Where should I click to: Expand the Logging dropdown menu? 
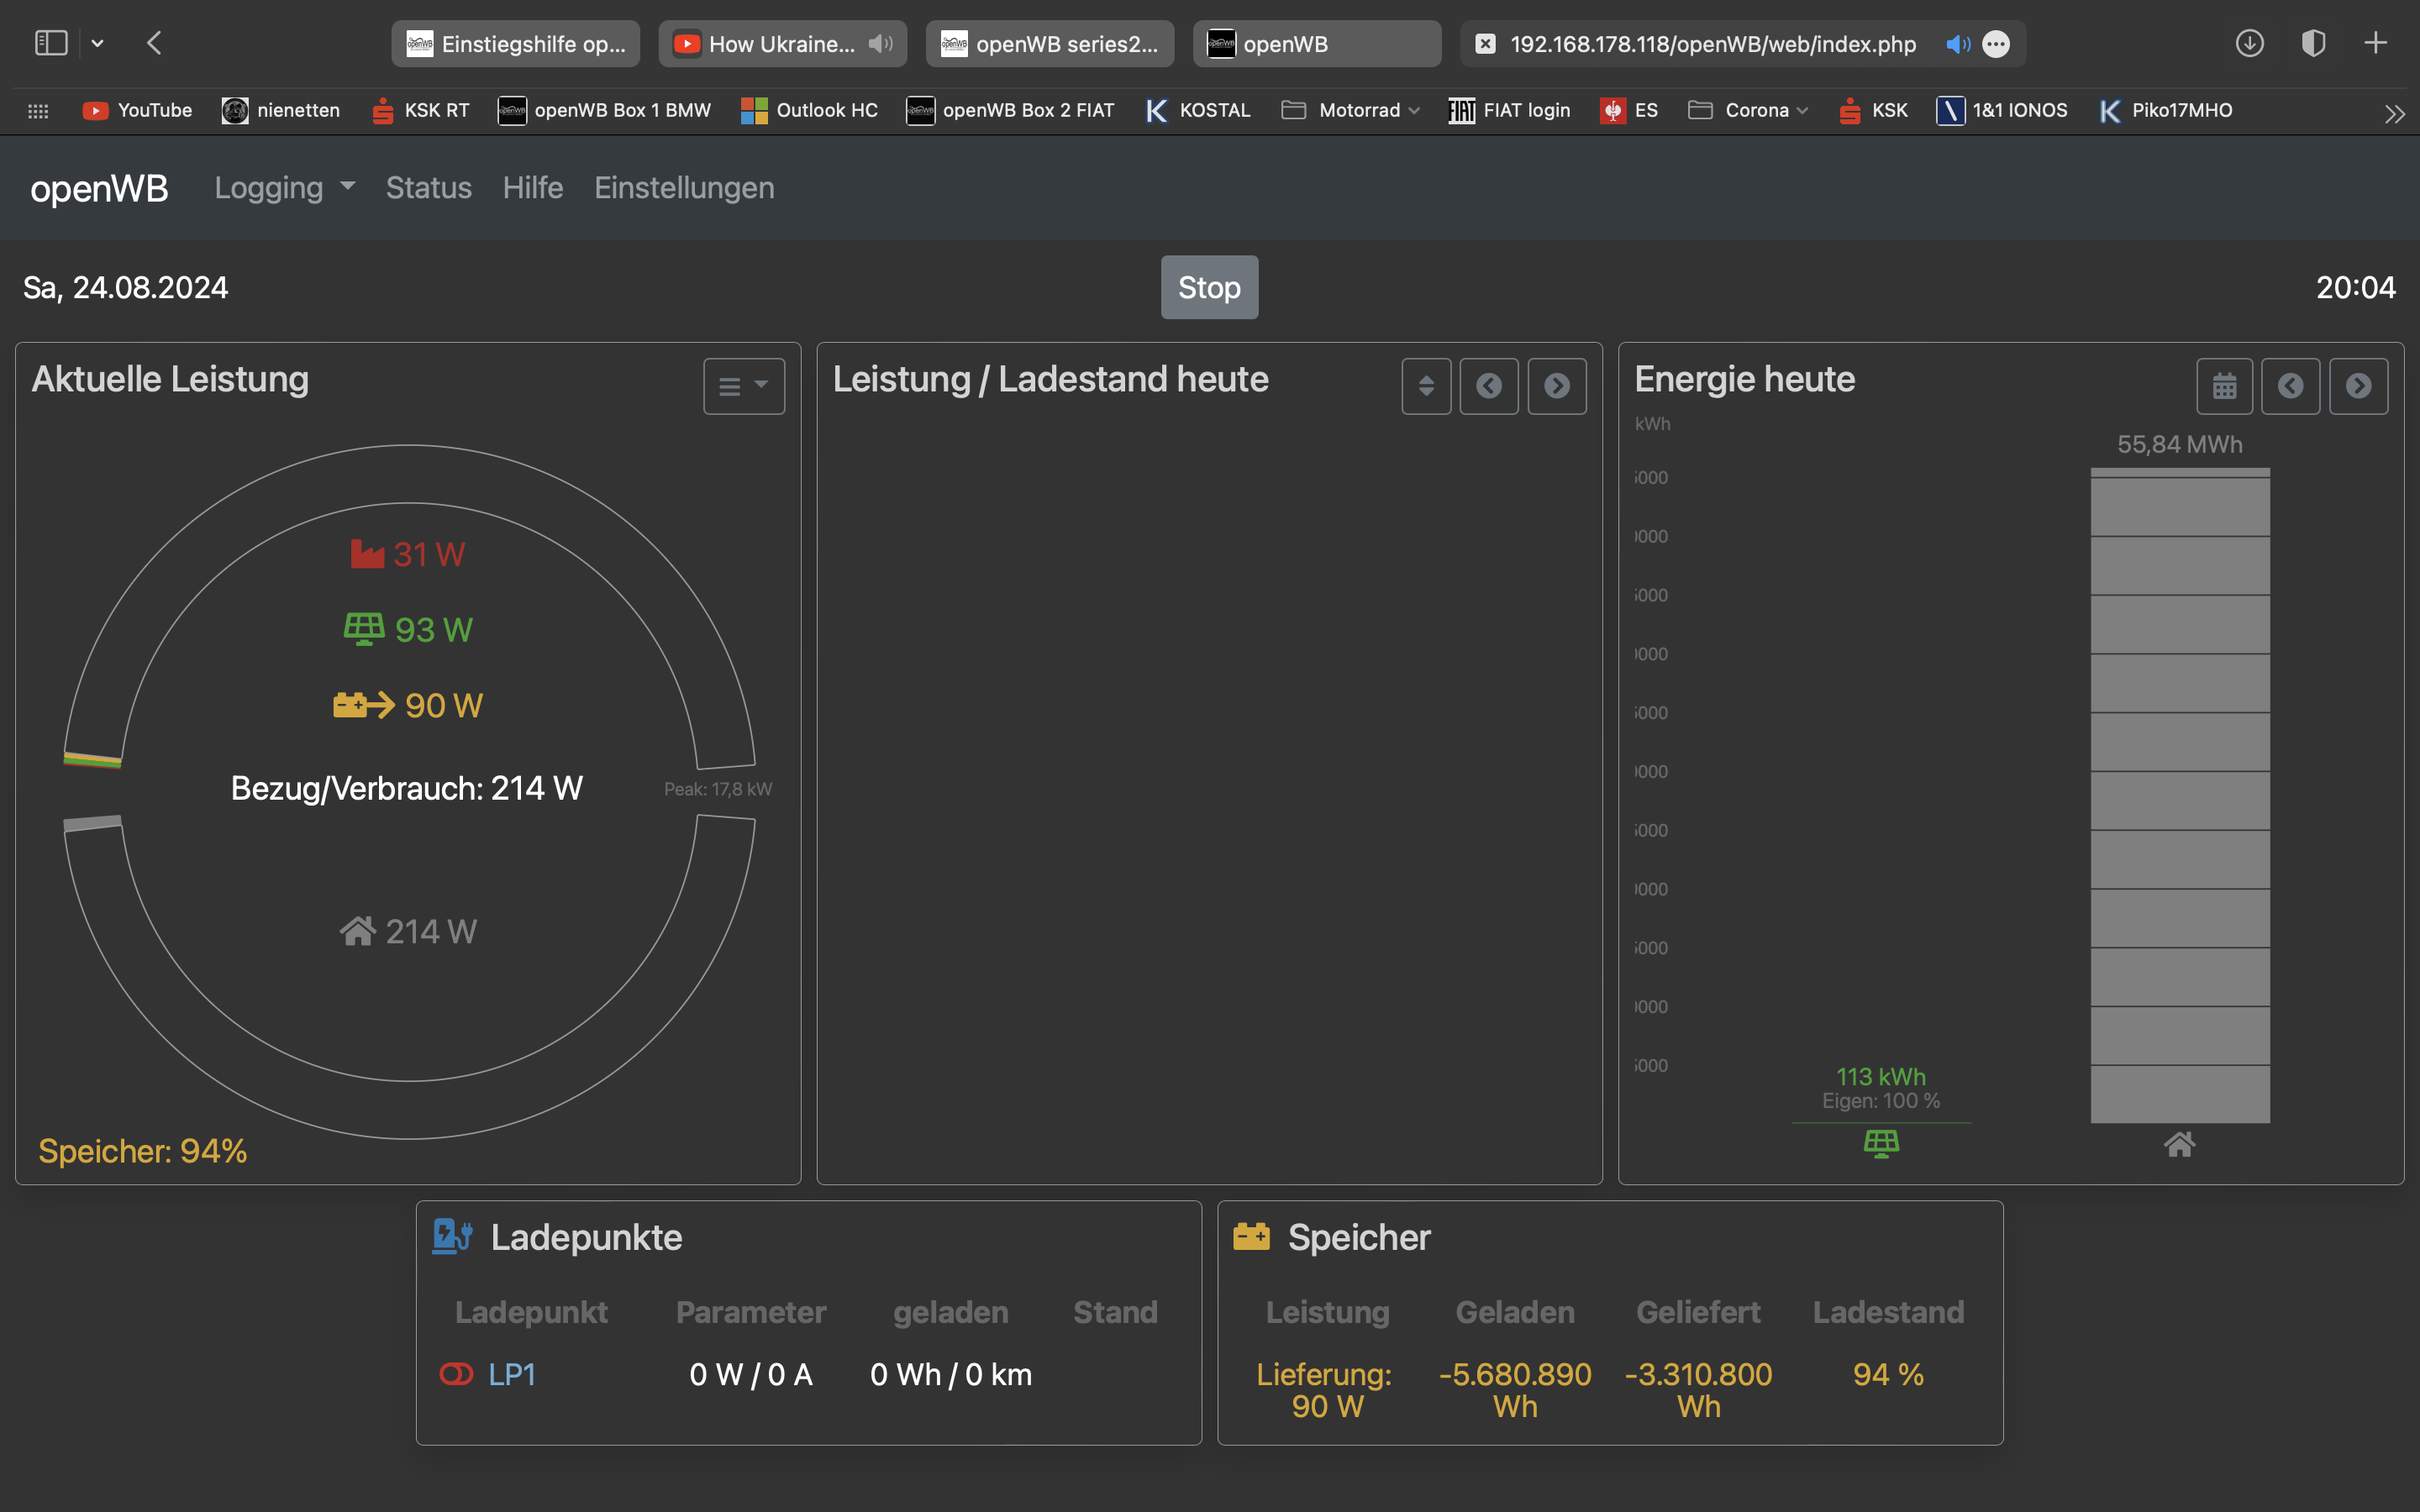285,188
